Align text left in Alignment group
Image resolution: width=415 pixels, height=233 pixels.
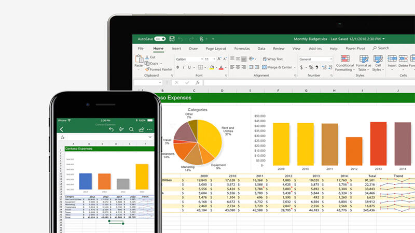coord(232,67)
